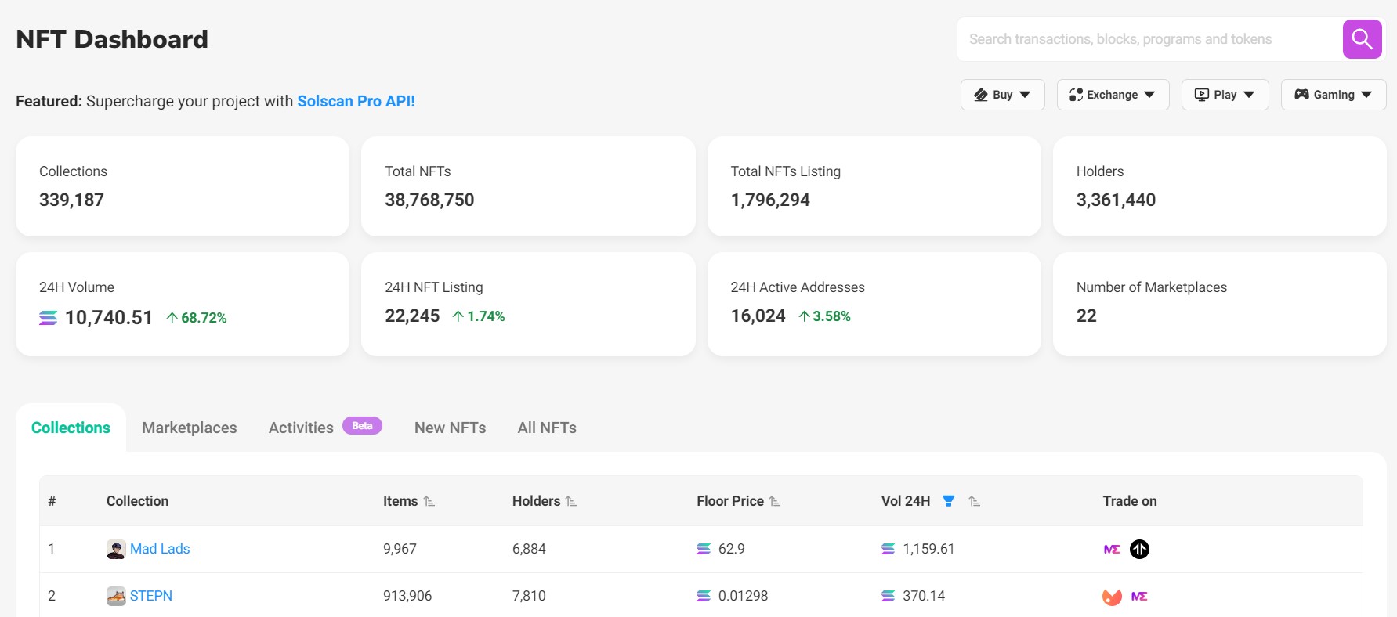Open the Mad Lads collection link
The height and width of the screenshot is (617, 1397).
[x=160, y=549]
